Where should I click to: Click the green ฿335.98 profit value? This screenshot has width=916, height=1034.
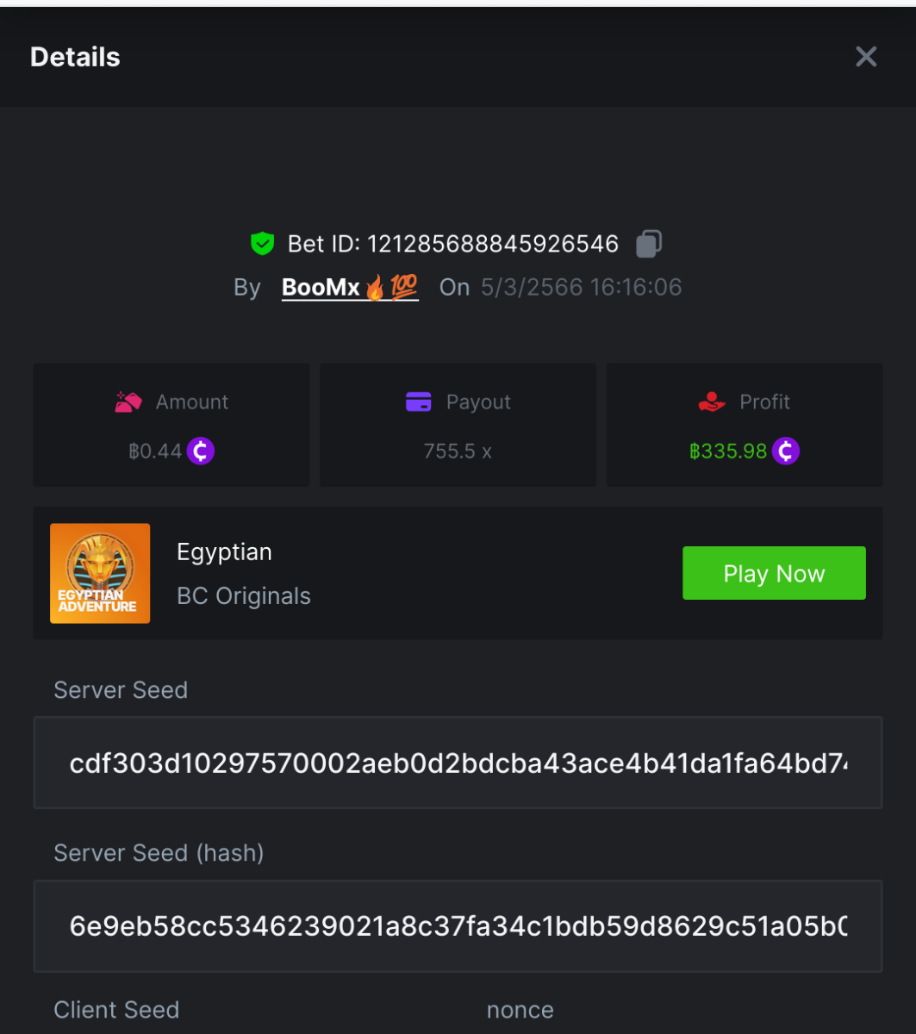(x=728, y=451)
